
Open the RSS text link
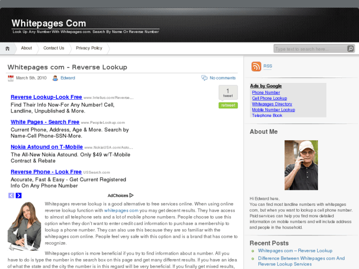(x=268, y=66)
